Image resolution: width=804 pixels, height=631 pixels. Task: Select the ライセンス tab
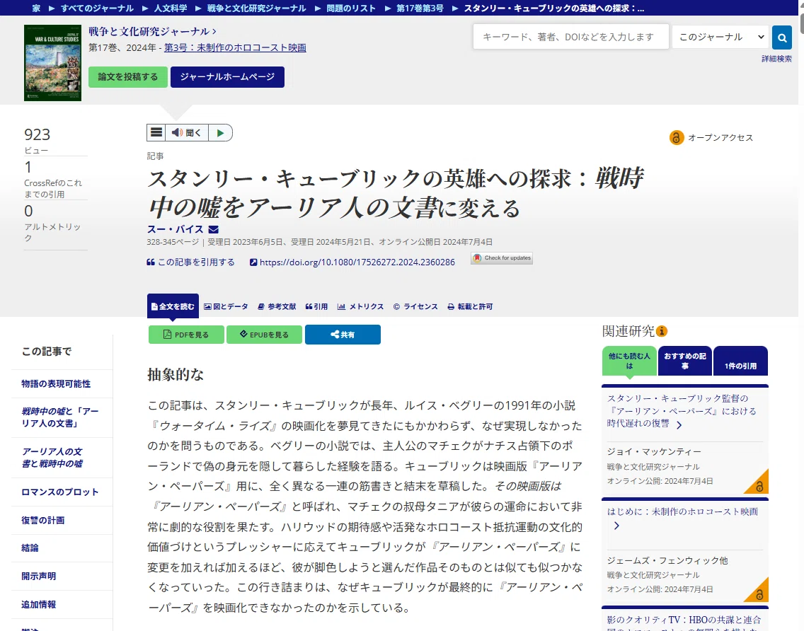point(415,306)
